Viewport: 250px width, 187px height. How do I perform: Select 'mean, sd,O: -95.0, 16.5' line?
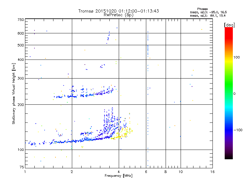click(x=208, y=12)
